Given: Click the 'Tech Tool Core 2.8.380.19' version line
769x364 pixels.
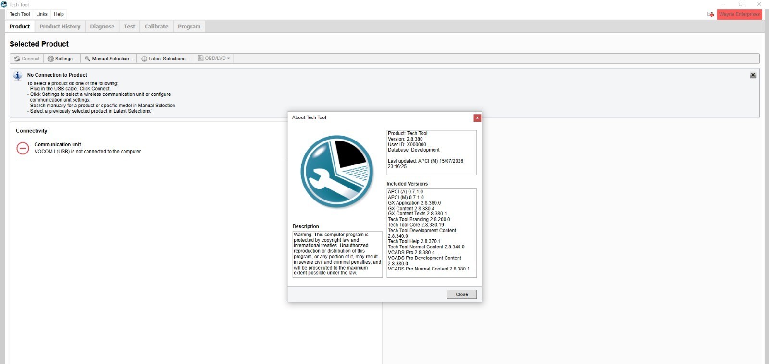Looking at the screenshot, I should (x=416, y=225).
